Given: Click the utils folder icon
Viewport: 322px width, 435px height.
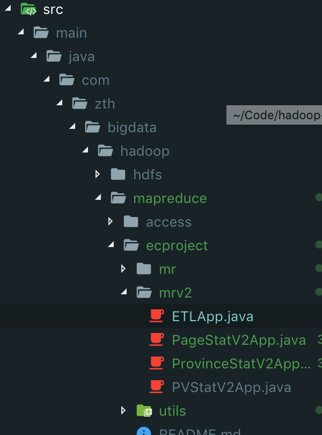Looking at the screenshot, I should point(144,411).
